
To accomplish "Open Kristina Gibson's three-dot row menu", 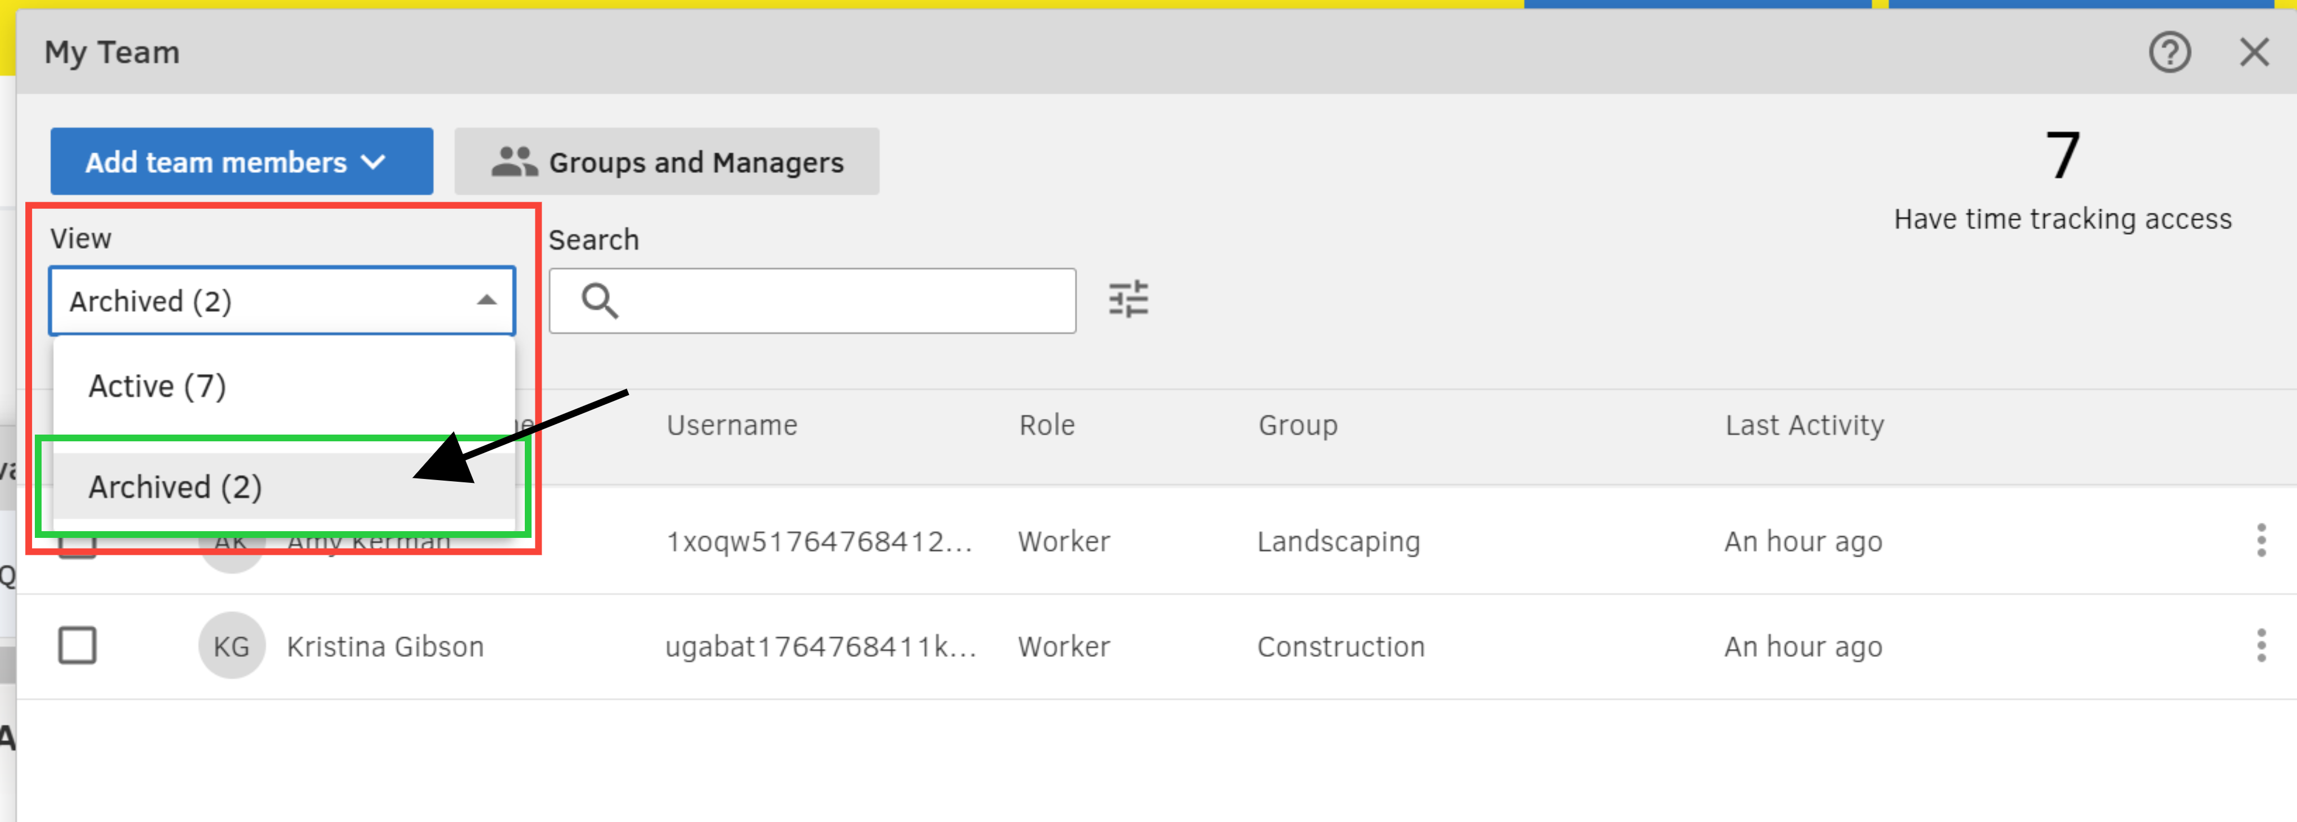I will [x=2260, y=646].
